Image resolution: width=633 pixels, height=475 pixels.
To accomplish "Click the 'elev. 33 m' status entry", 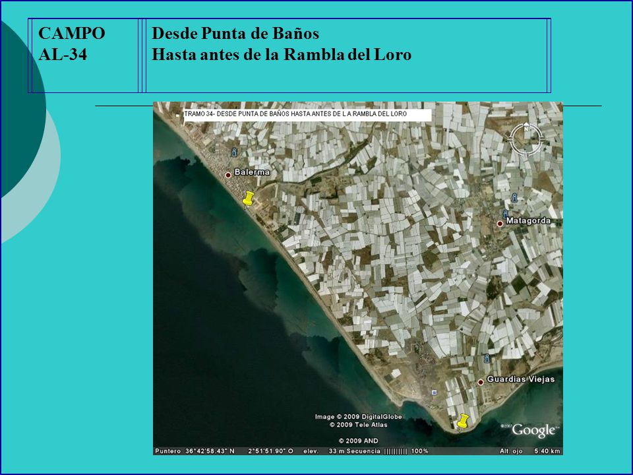I will (x=324, y=451).
